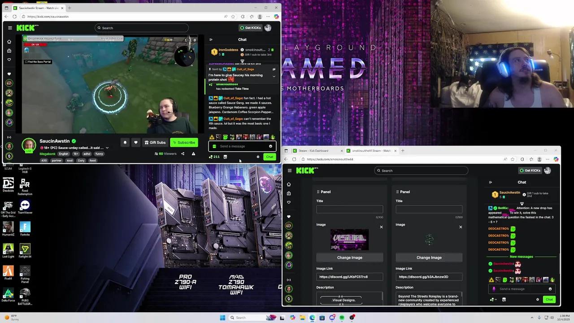Collapse chat panel in the smokinoutthe44 window
Screen dimensions: 574x323
[491, 182]
